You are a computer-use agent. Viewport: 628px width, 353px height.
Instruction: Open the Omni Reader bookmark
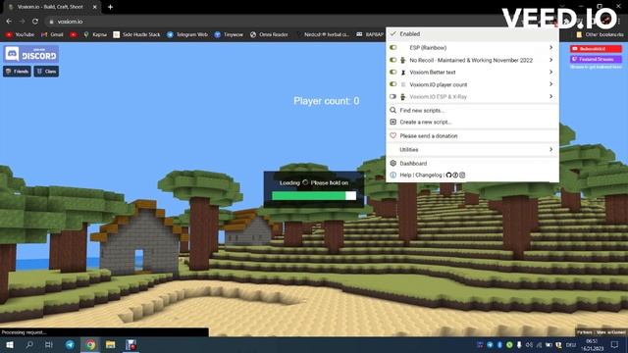[269, 35]
